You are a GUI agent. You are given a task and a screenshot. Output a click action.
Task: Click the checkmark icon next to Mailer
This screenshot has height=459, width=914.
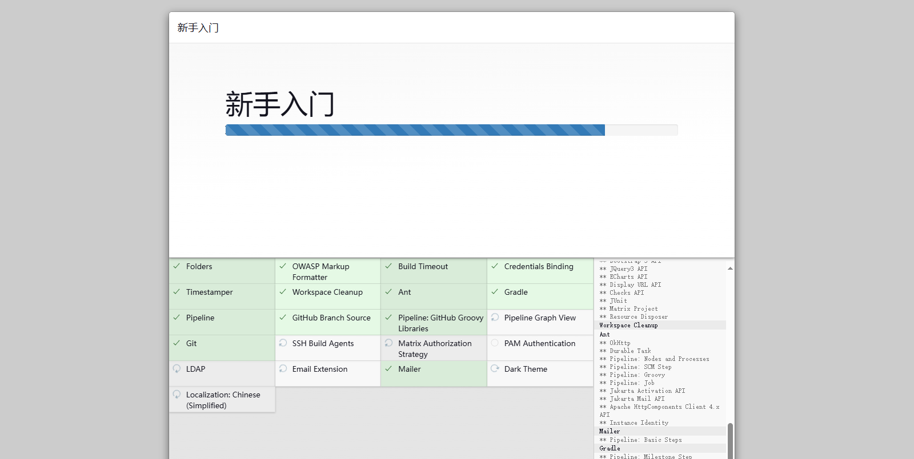(x=388, y=369)
